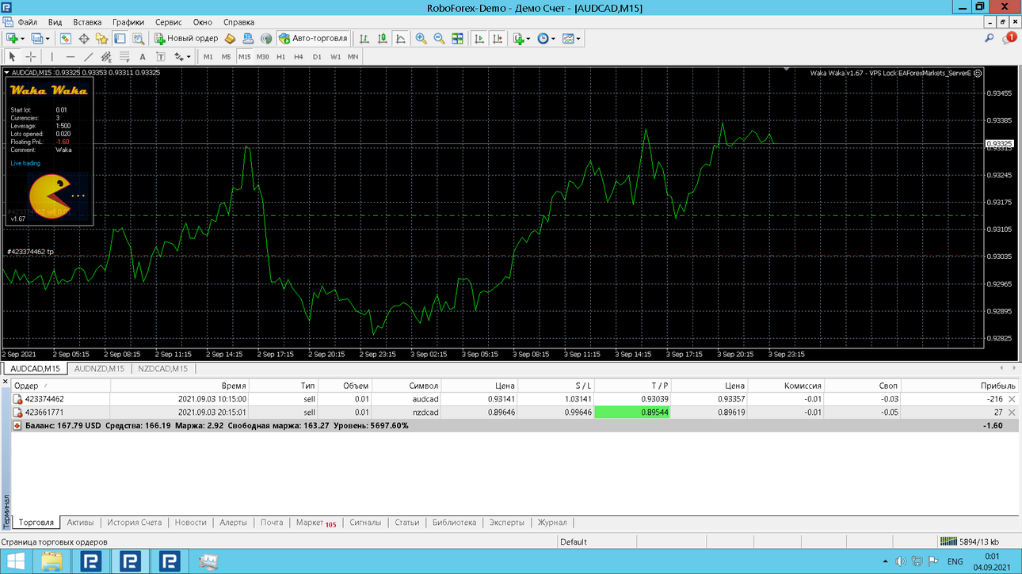
Task: Select the text tool A
Action: point(143,57)
